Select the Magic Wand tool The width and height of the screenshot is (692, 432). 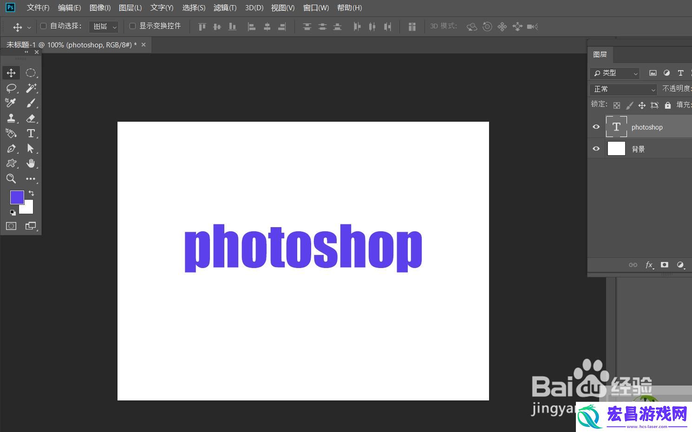click(31, 88)
